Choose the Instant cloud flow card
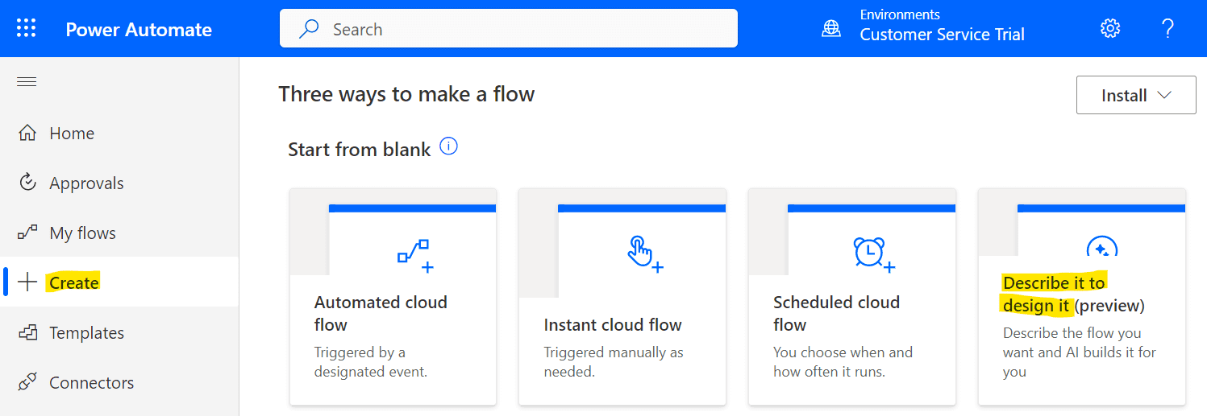Screen dimensions: 1207x416 click(x=622, y=297)
